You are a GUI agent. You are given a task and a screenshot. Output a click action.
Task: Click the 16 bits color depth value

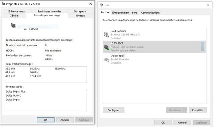(x=49, y=55)
